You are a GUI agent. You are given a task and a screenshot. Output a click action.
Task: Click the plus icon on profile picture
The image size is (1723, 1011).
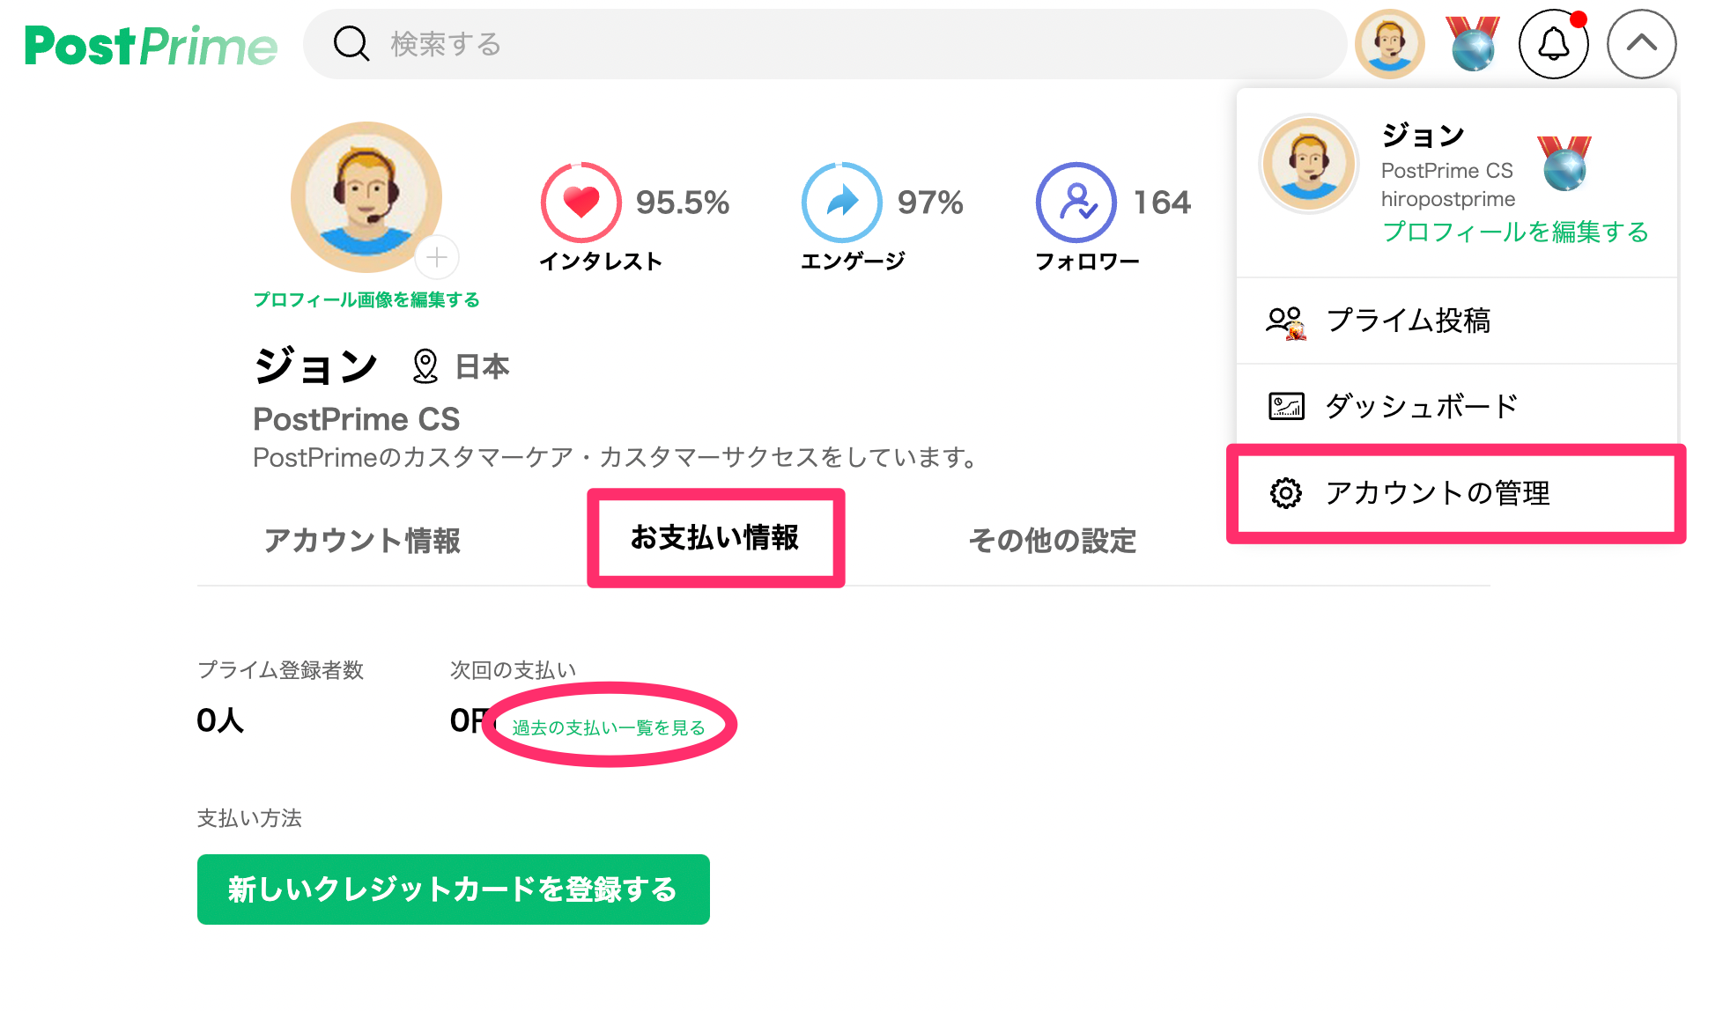pyautogui.click(x=437, y=257)
